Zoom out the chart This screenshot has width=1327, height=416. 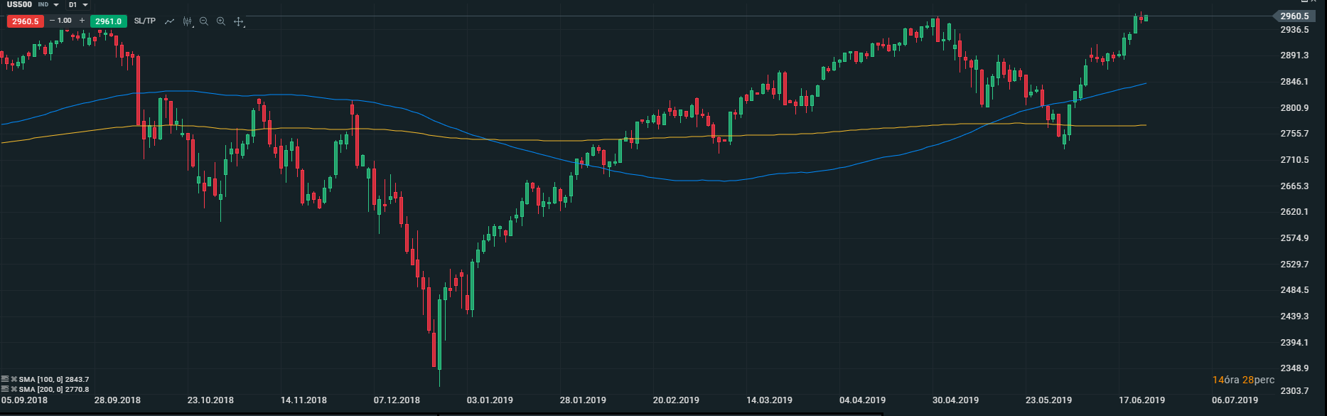[204, 21]
